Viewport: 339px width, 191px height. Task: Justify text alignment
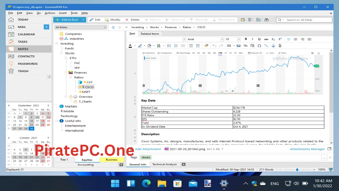tap(309, 39)
